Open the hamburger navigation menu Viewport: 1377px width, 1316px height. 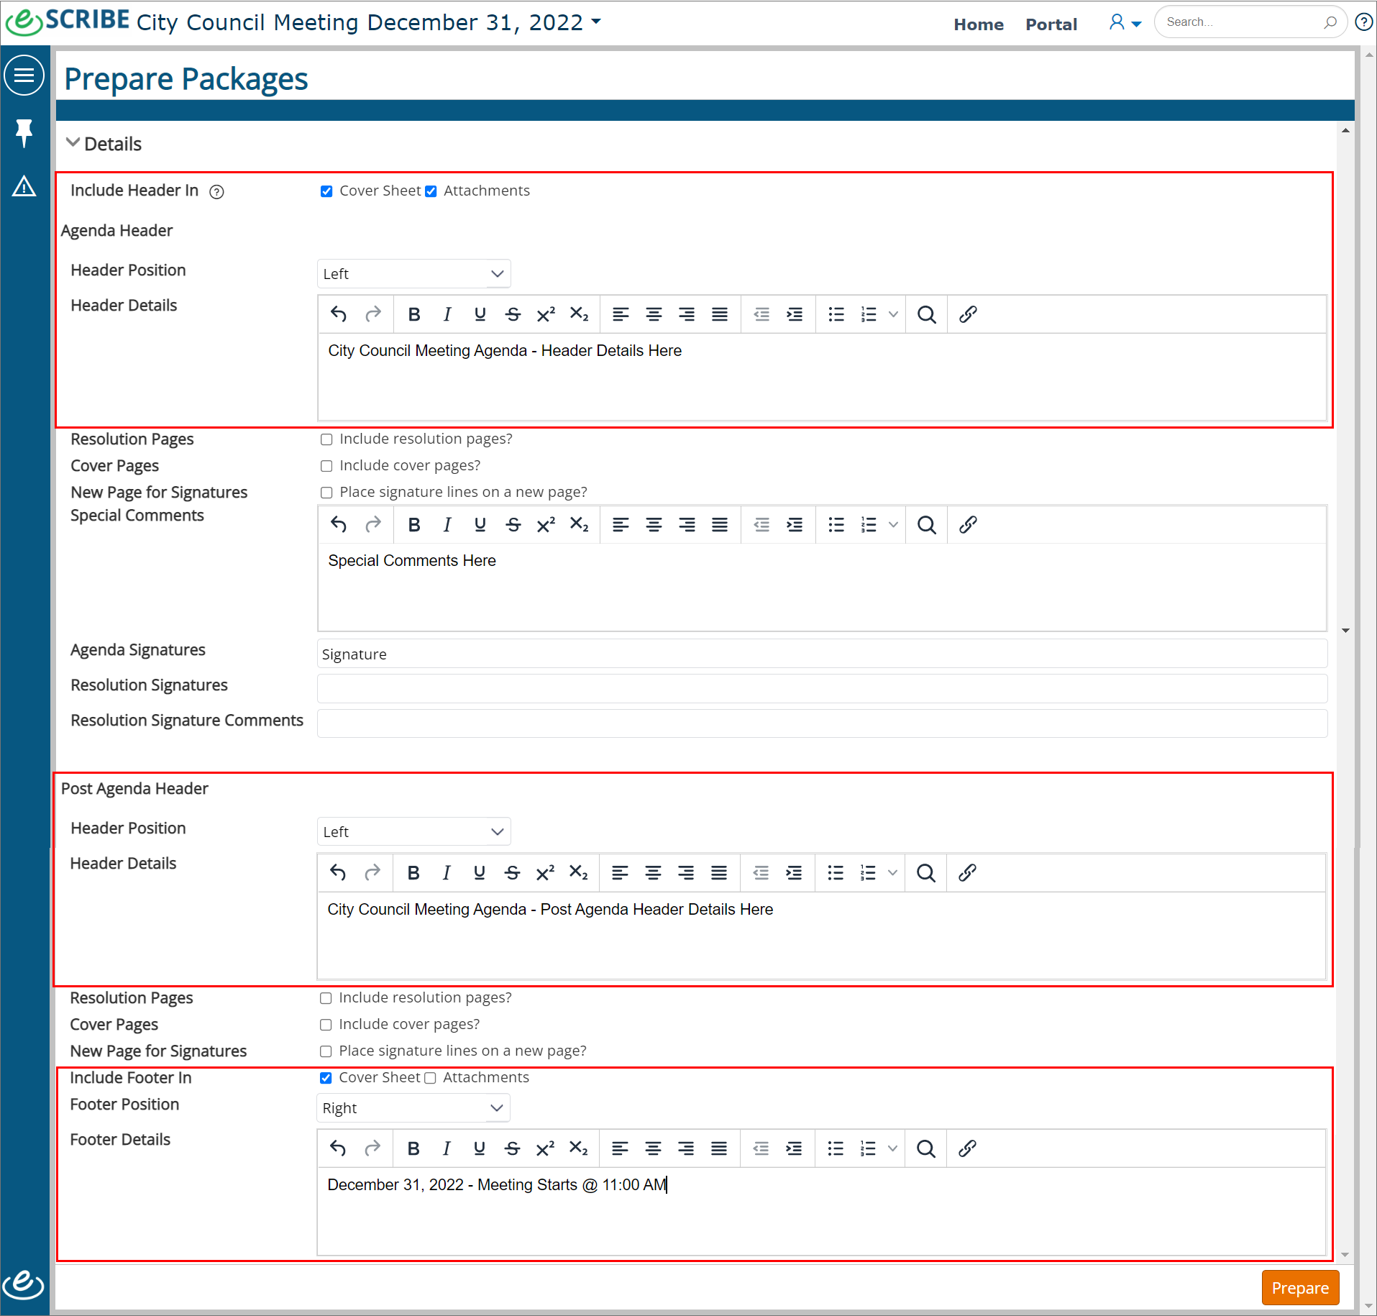(x=24, y=75)
